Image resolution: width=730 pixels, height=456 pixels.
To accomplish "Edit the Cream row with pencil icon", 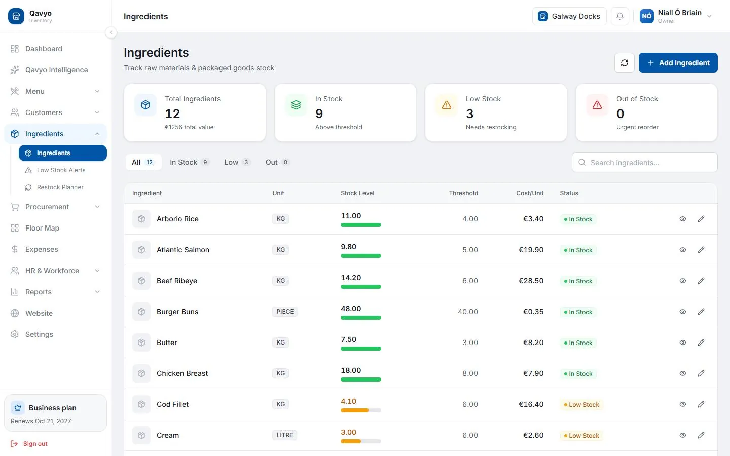I will [x=701, y=435].
